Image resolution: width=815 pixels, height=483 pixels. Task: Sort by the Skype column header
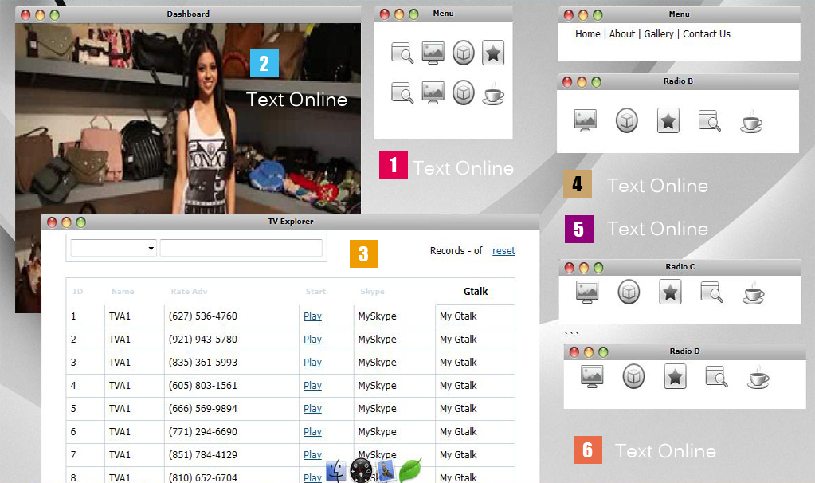(372, 292)
